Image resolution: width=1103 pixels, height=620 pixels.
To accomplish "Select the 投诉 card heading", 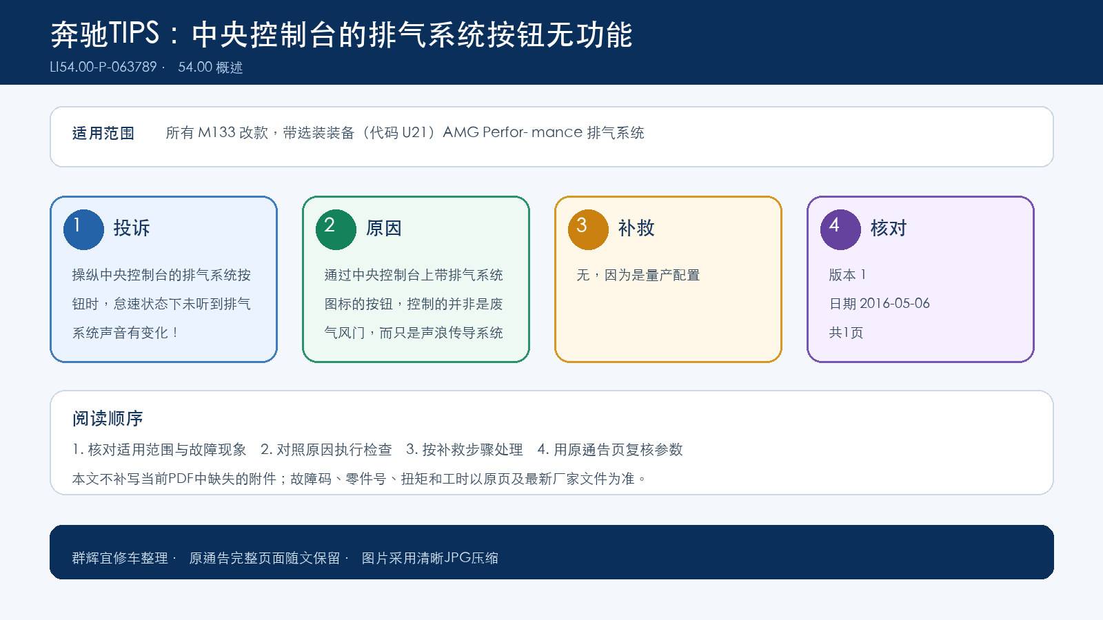I will (x=132, y=228).
